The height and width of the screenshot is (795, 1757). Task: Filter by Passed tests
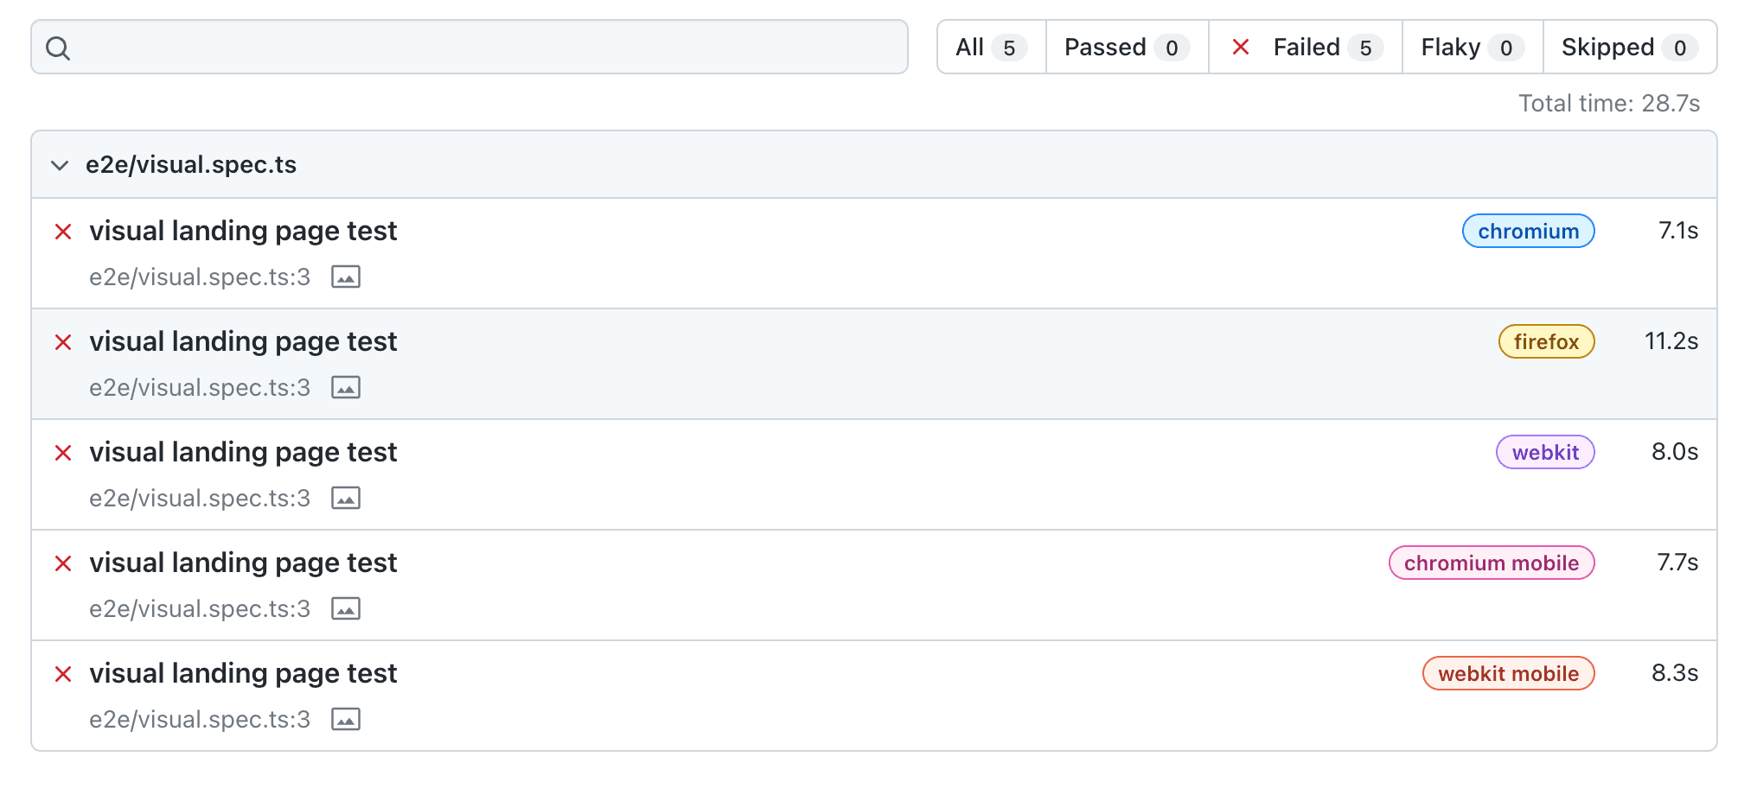[1126, 48]
